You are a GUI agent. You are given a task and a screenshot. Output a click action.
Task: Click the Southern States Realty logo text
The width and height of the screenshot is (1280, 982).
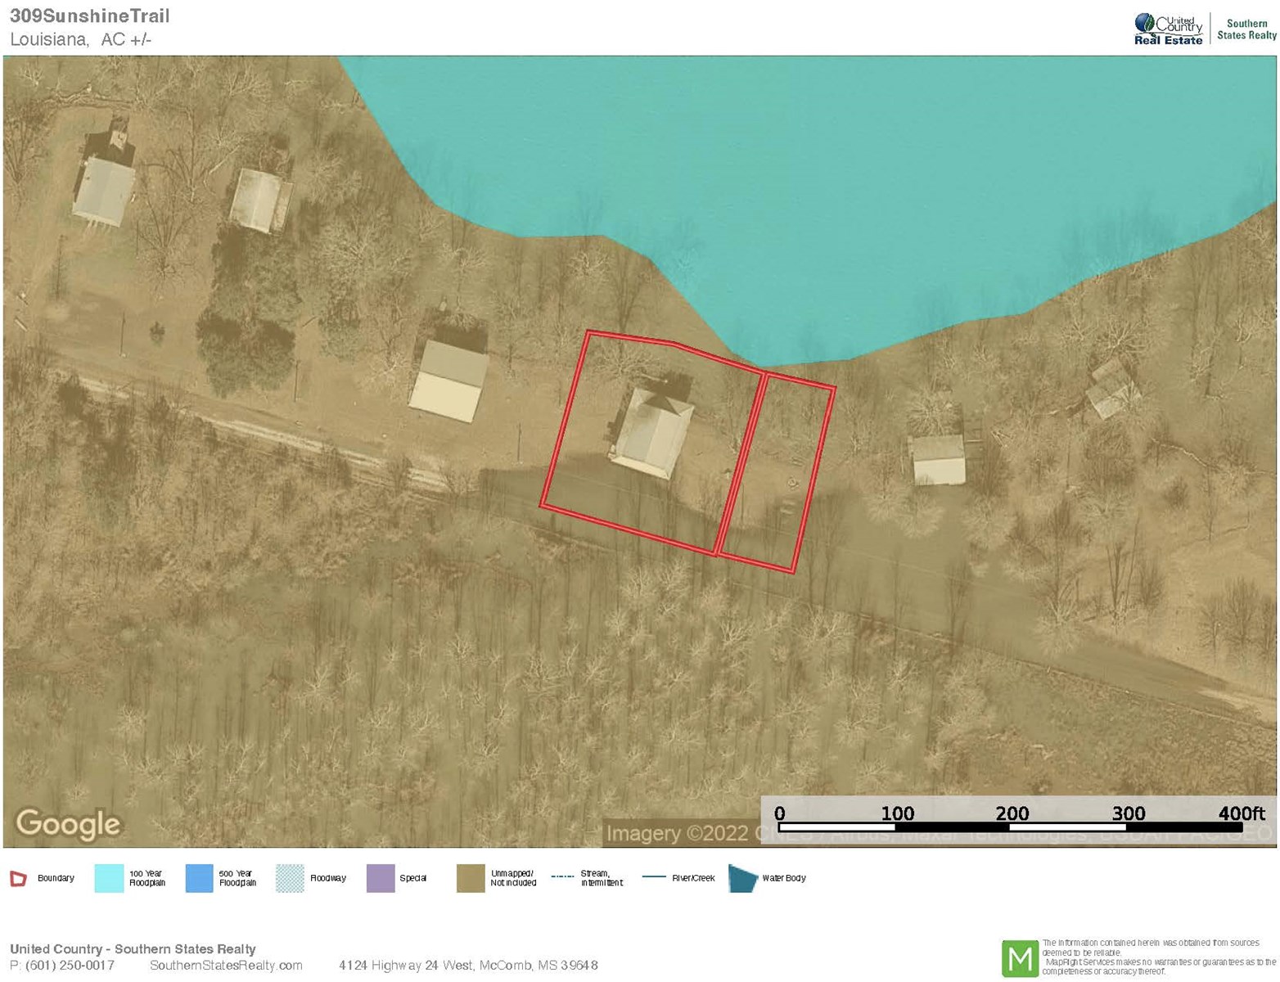pos(1246,29)
